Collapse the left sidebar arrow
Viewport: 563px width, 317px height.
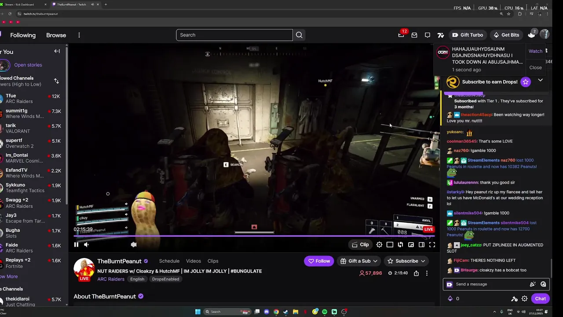(57, 52)
